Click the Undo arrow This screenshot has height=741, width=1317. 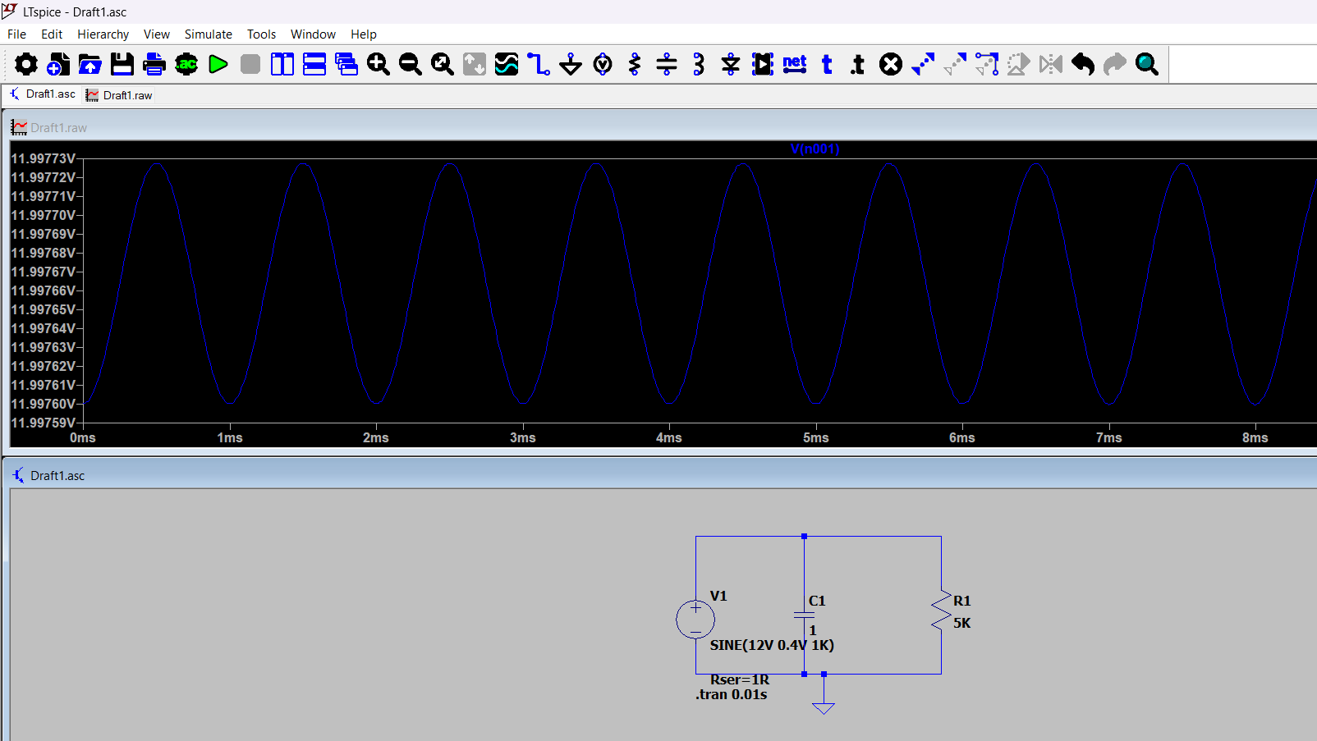coord(1083,64)
